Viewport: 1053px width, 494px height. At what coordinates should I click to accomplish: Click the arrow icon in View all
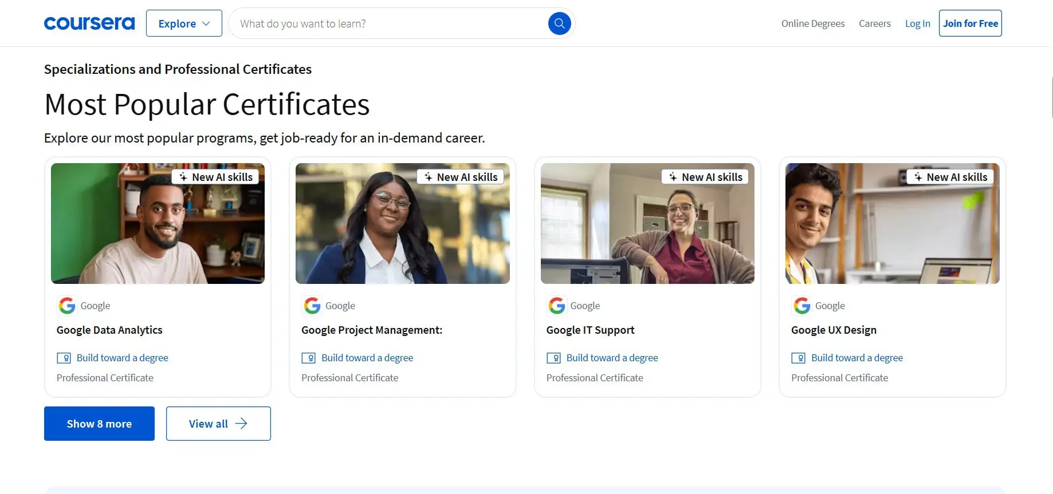241,424
